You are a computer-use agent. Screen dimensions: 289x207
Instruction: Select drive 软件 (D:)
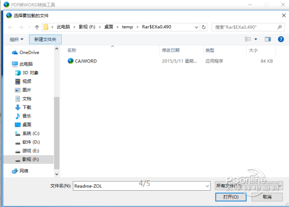[x=27, y=142]
